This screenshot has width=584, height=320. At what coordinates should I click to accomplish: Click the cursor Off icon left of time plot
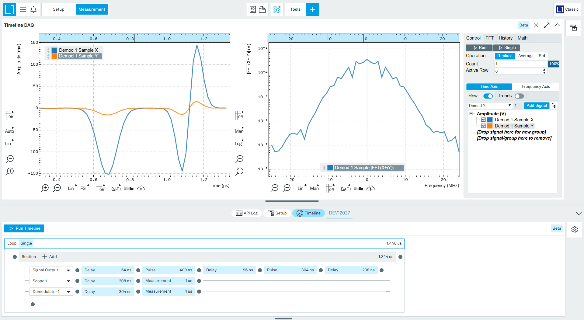coord(9,115)
